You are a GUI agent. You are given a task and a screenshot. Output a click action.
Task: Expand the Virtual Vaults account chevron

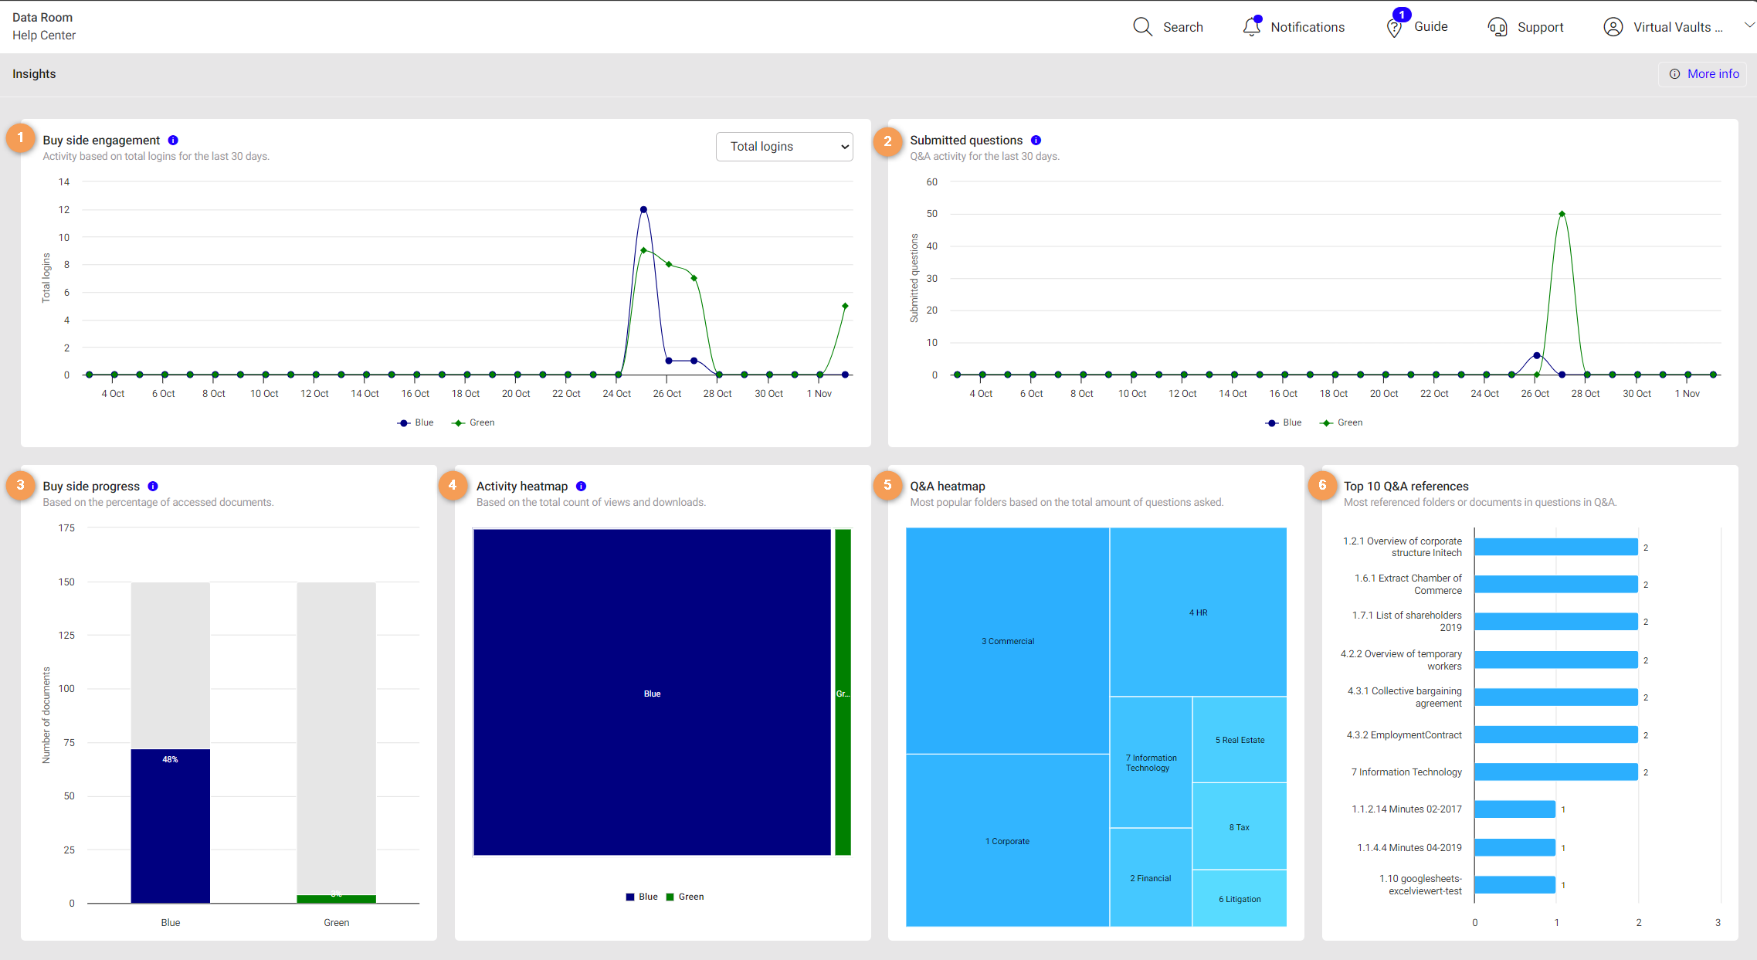(x=1749, y=25)
